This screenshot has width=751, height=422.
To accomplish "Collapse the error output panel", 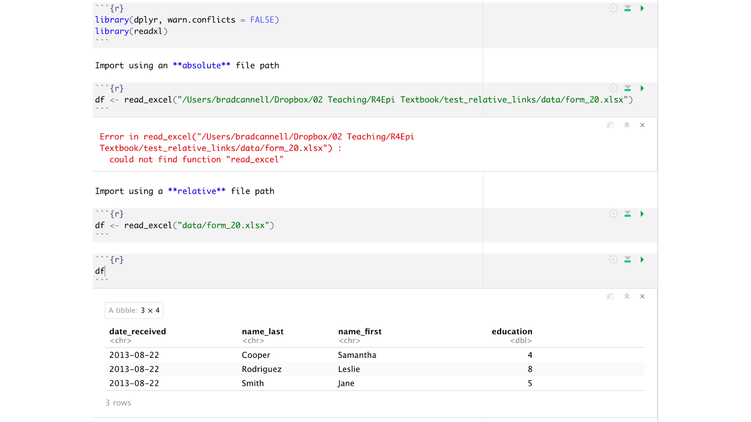I will click(627, 125).
